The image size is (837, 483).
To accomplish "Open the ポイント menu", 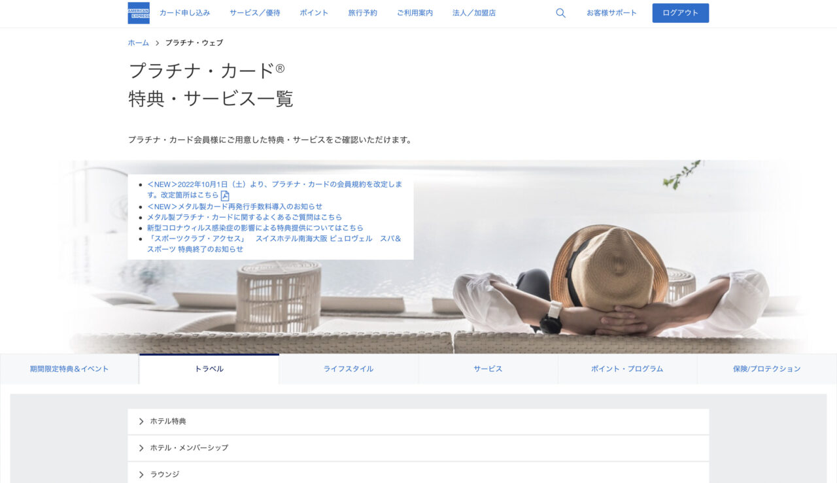I will pyautogui.click(x=314, y=13).
